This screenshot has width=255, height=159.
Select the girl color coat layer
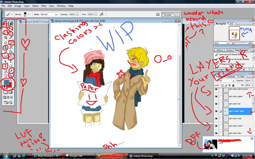[x=238, y=119]
